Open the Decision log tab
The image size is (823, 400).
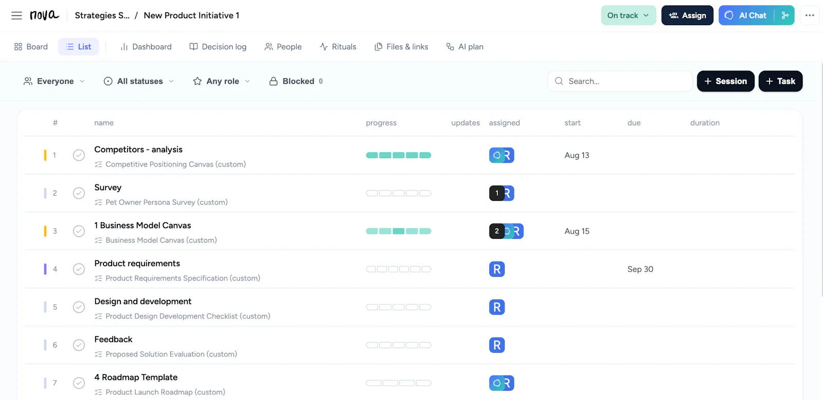click(x=218, y=47)
